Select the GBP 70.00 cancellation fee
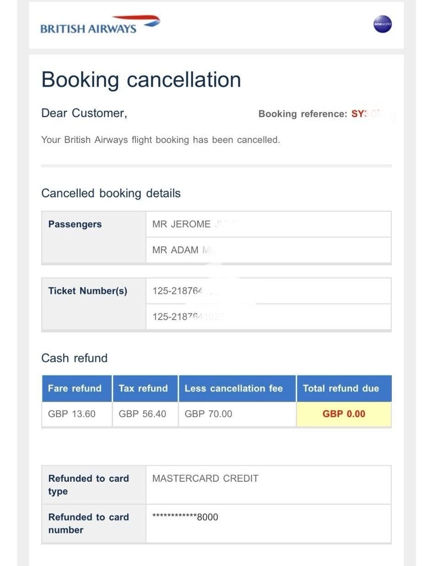Image resolution: width=433 pixels, height=566 pixels. click(208, 414)
